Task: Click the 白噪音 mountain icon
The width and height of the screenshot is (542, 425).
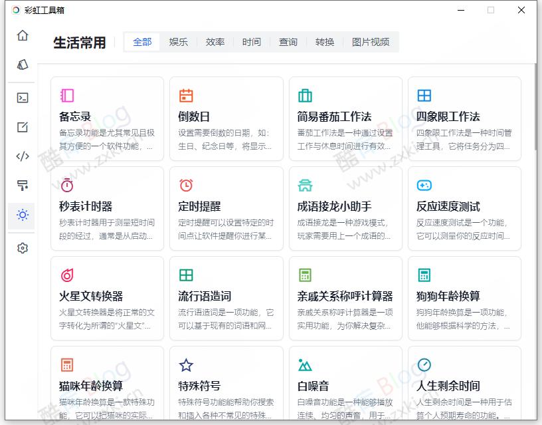Action: tap(305, 364)
